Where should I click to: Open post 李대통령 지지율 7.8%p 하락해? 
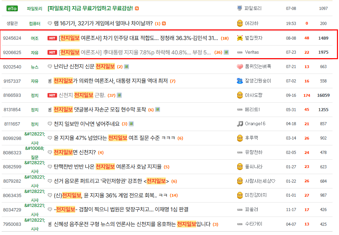pyautogui.click(x=135, y=52)
